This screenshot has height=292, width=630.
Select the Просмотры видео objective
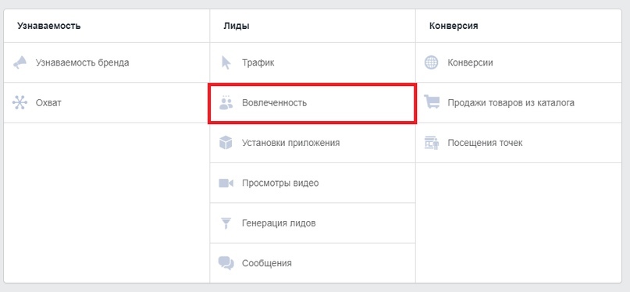point(280,183)
